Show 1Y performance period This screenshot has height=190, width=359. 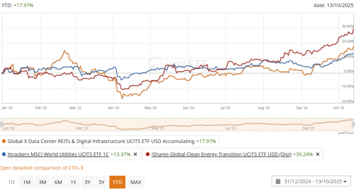(73, 182)
